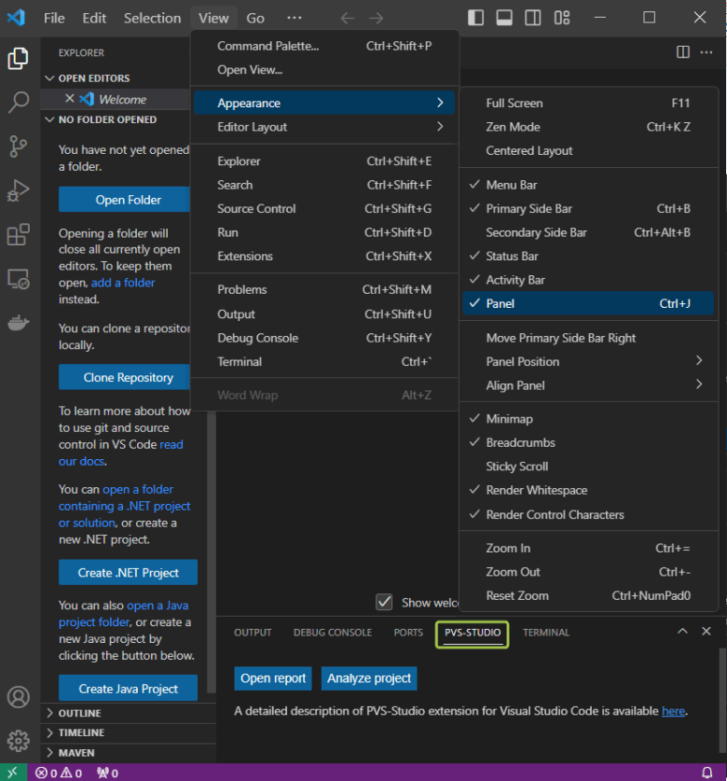This screenshot has width=727, height=781.
Task: Open the Go menu
Action: [x=254, y=18]
